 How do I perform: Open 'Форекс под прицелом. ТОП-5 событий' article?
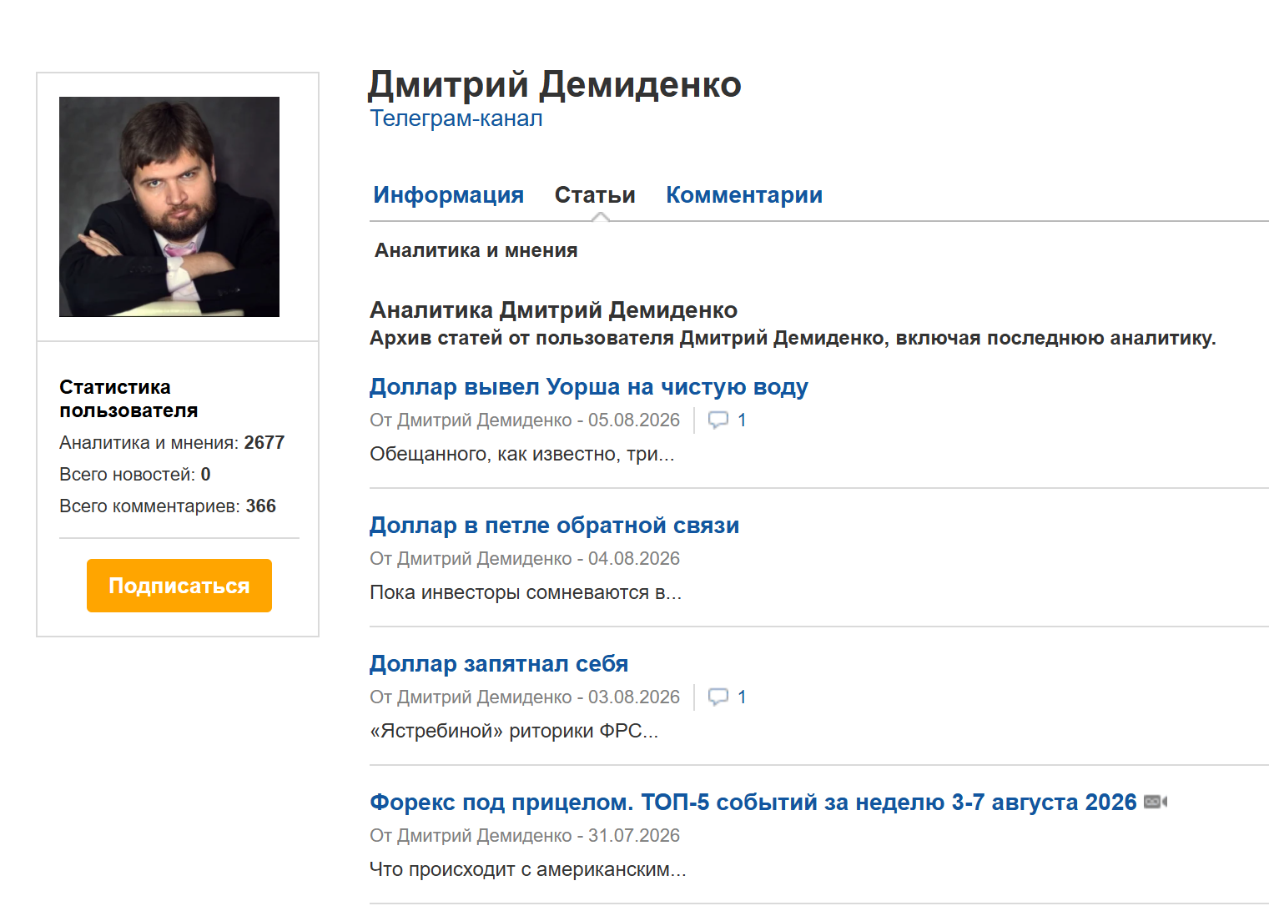point(753,802)
